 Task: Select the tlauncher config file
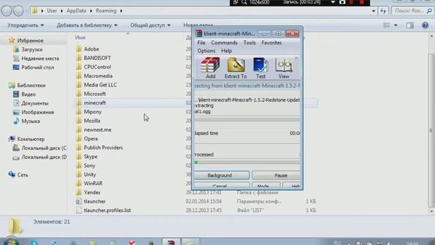[94, 201]
